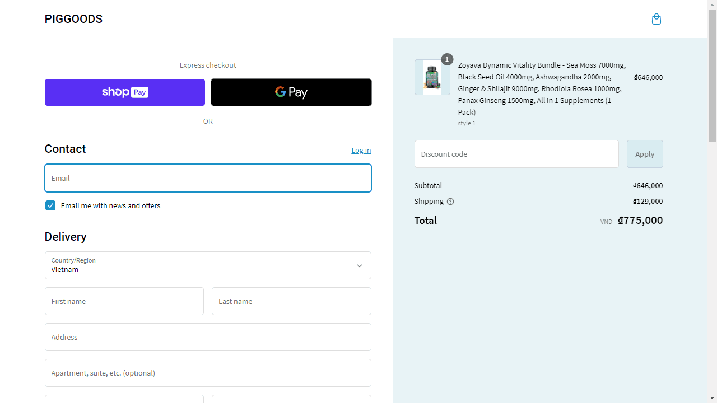Open the shopping bag cart icon
This screenshot has width=717, height=403.
pyautogui.click(x=657, y=19)
